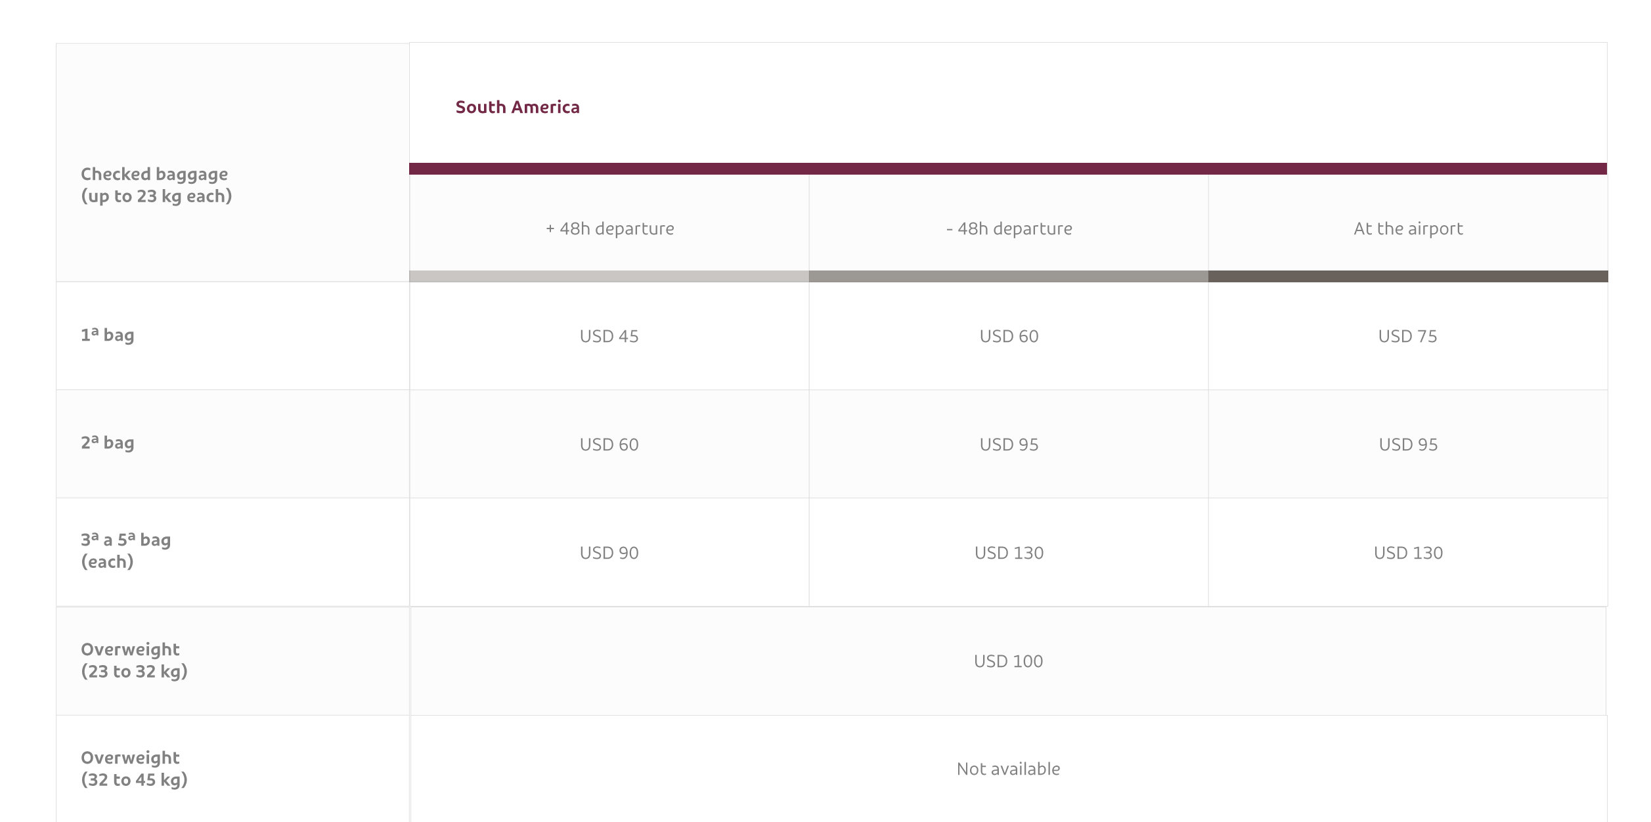Click the dark gray bar under At the airport
This screenshot has height=822, width=1651.
(1408, 276)
